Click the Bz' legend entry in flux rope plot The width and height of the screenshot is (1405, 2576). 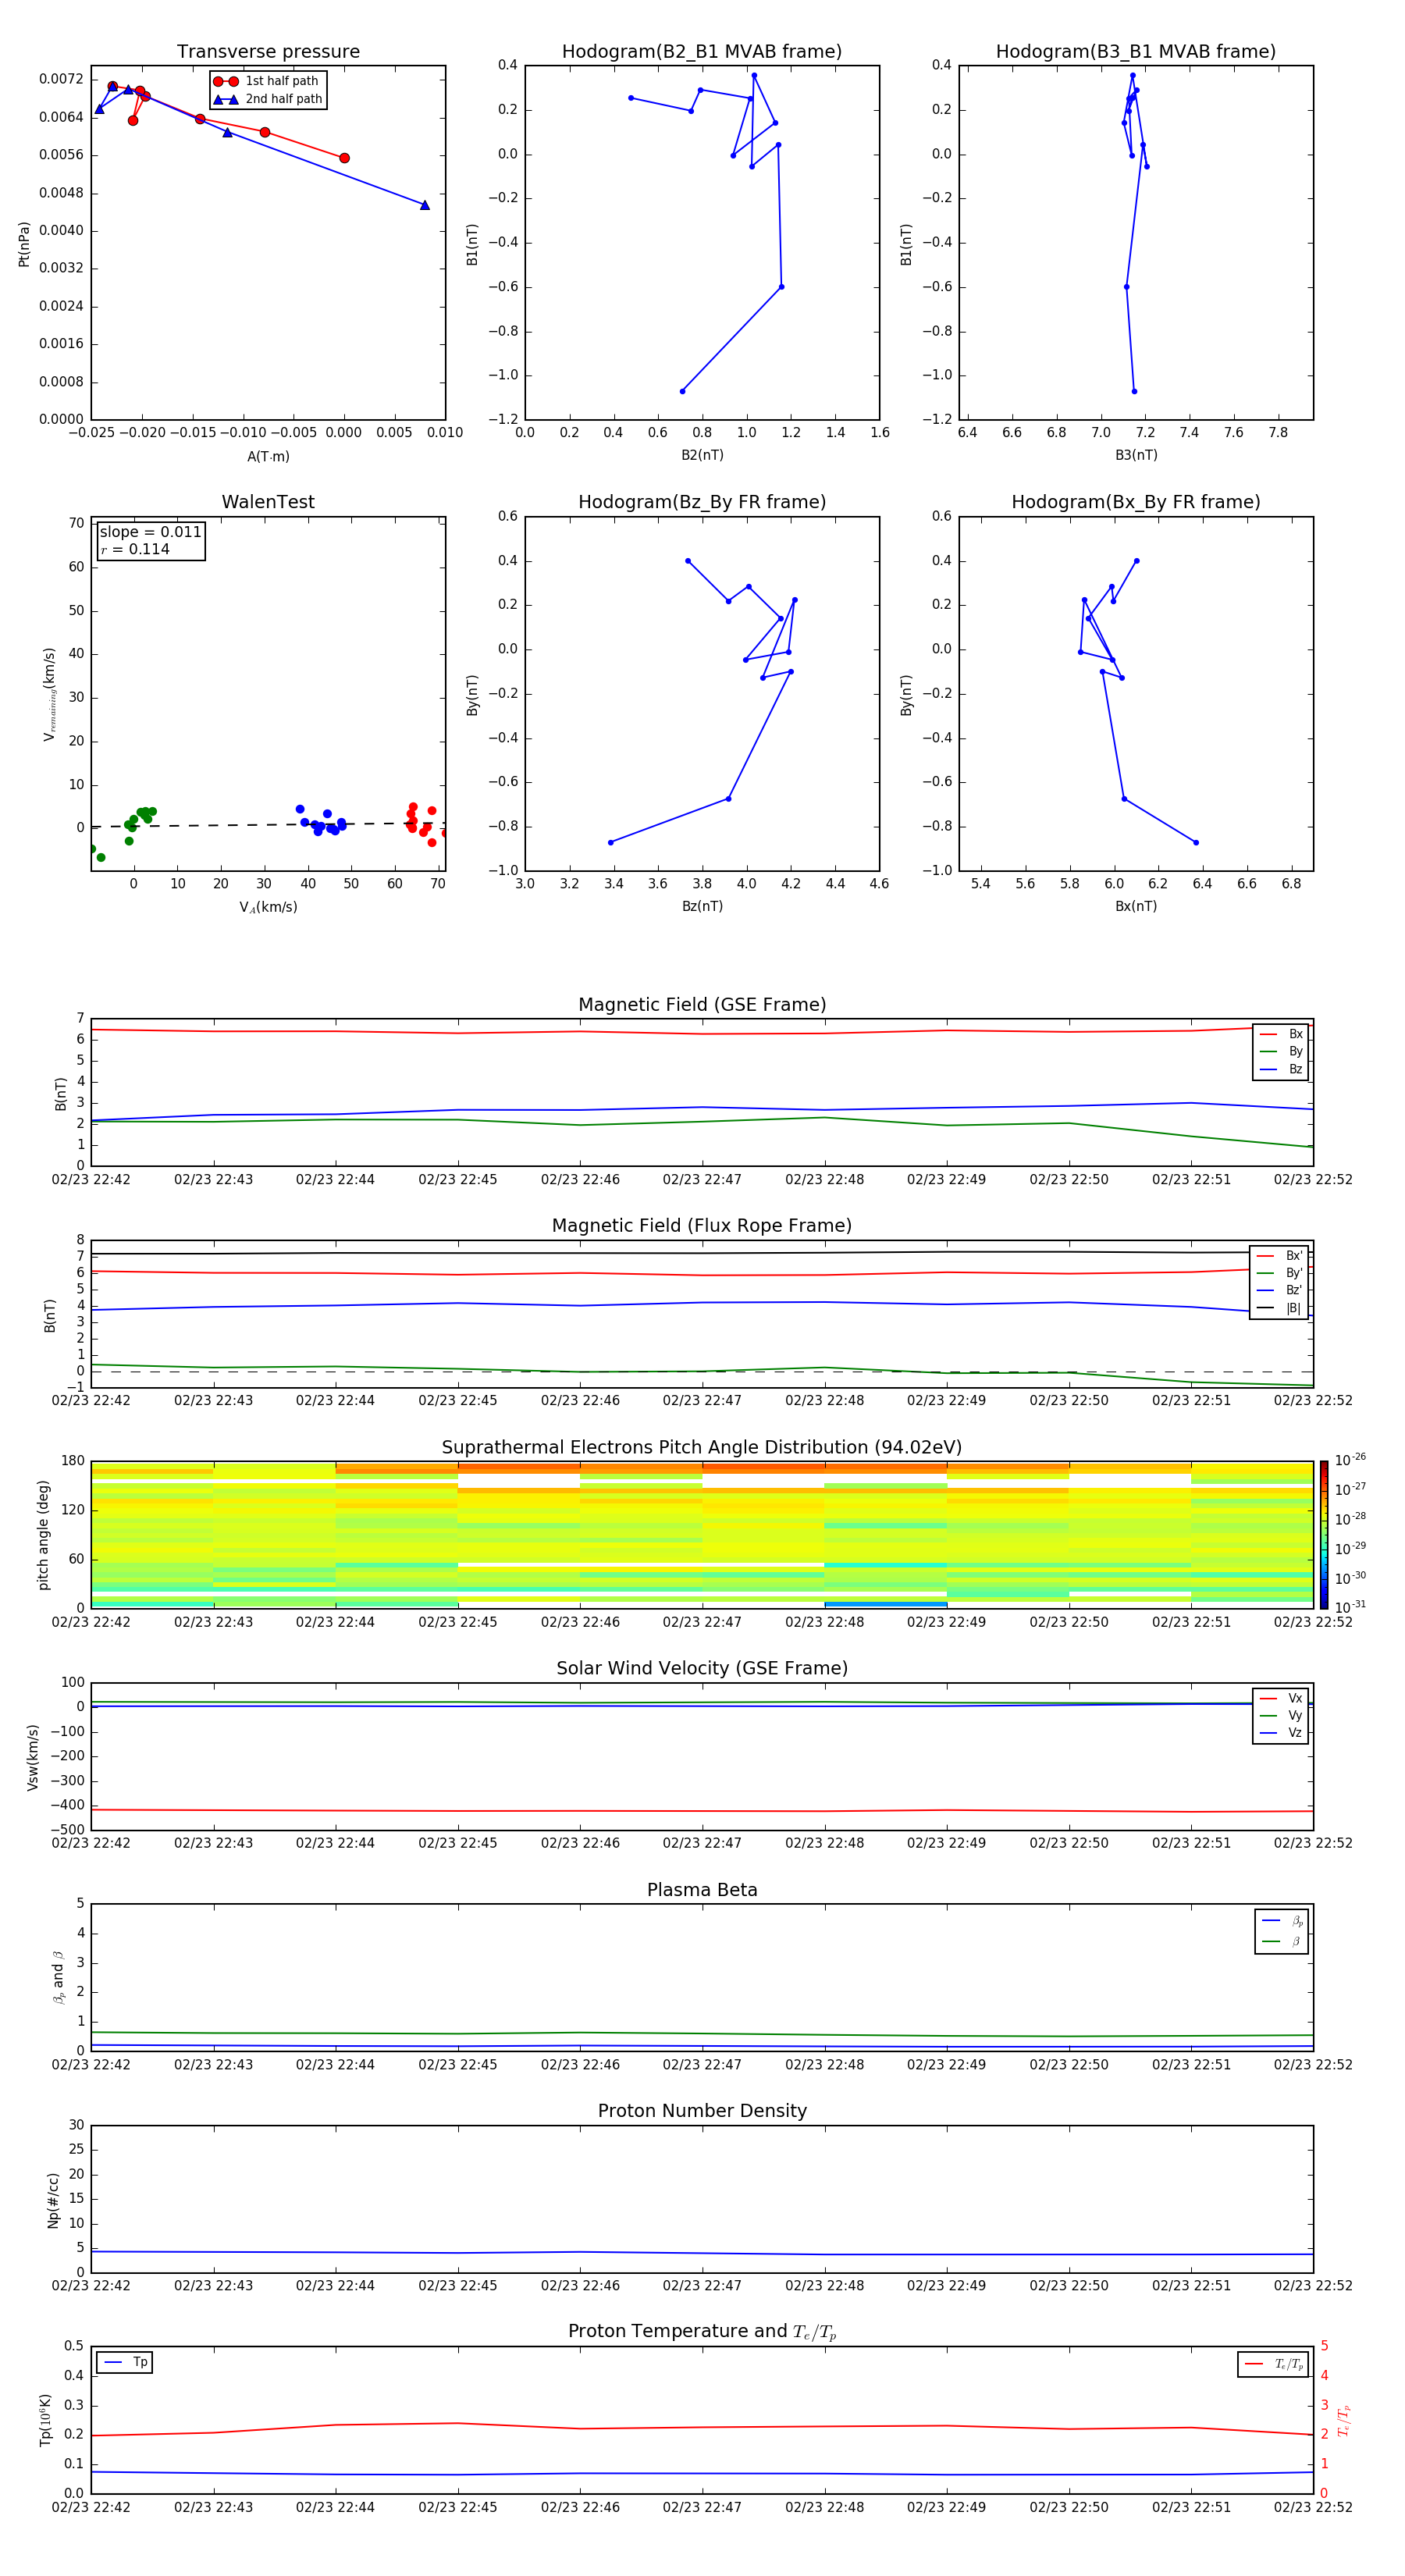coord(1280,1290)
